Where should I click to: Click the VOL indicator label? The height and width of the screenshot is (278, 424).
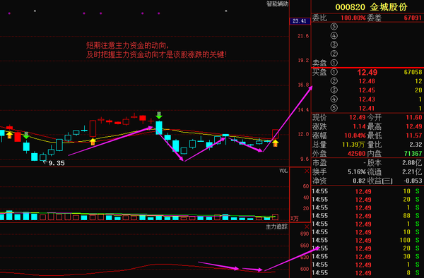[283, 171]
